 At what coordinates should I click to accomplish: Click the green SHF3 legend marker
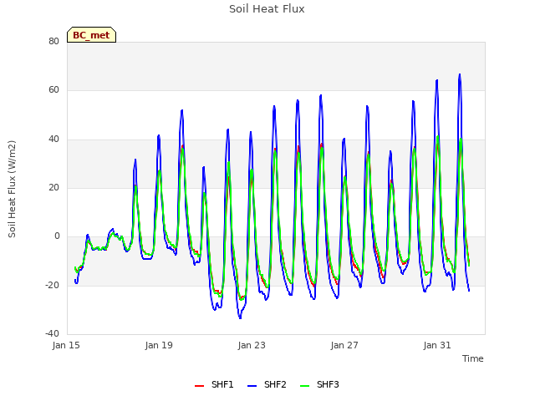point(304,386)
